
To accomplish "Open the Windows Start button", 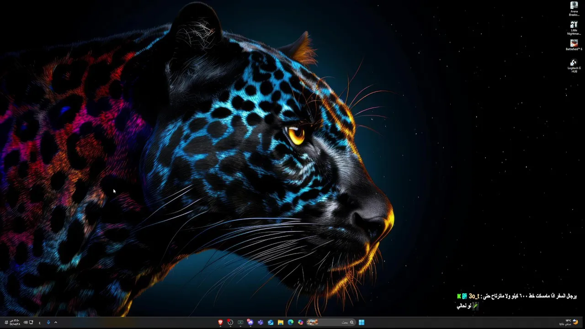I will click(x=362, y=322).
